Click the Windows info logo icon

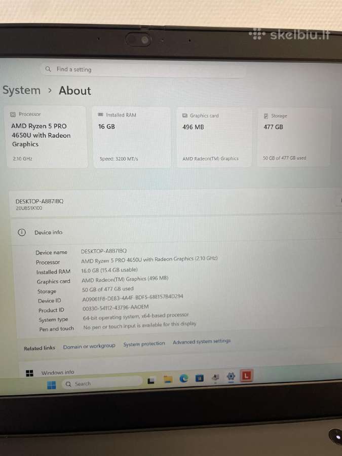[x=30, y=373]
